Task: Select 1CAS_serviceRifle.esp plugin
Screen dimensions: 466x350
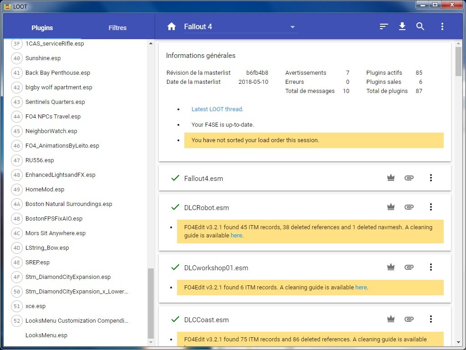Action: 55,44
